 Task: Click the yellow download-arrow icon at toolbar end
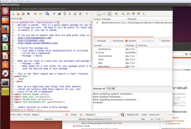point(144,13)
